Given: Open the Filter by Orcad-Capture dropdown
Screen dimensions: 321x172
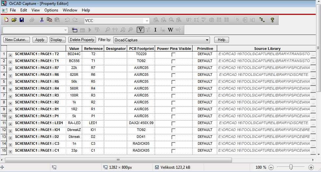Looking at the screenshot, I should [207, 40].
